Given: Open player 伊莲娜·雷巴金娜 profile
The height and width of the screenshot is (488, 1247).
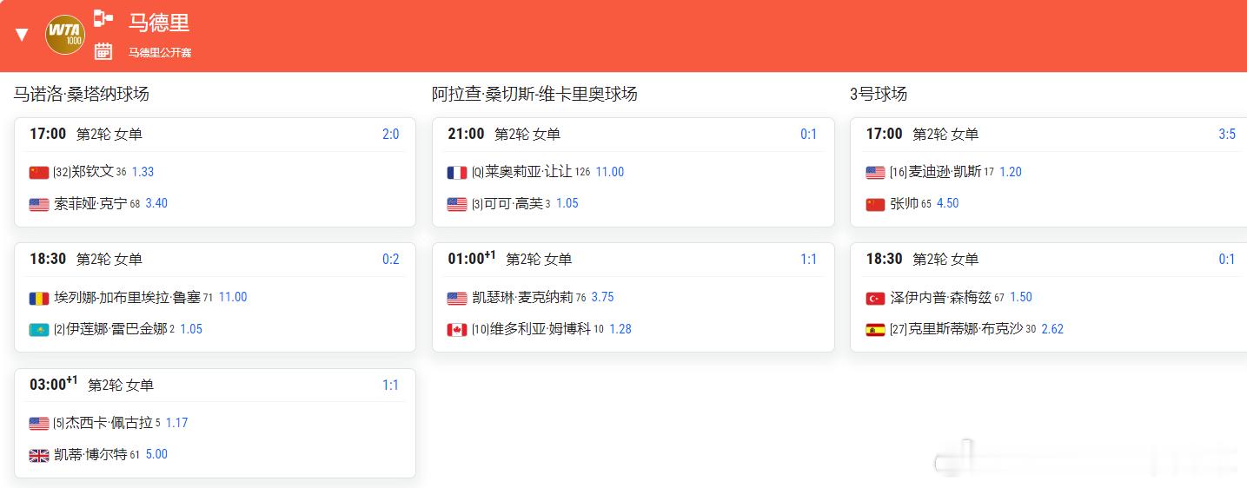Looking at the screenshot, I should point(116,328).
